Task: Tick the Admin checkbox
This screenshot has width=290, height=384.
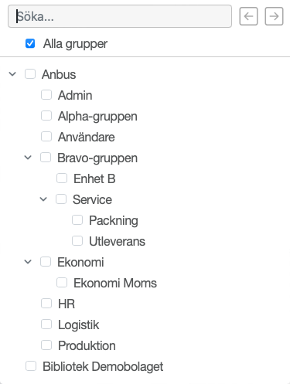Action: point(46,95)
